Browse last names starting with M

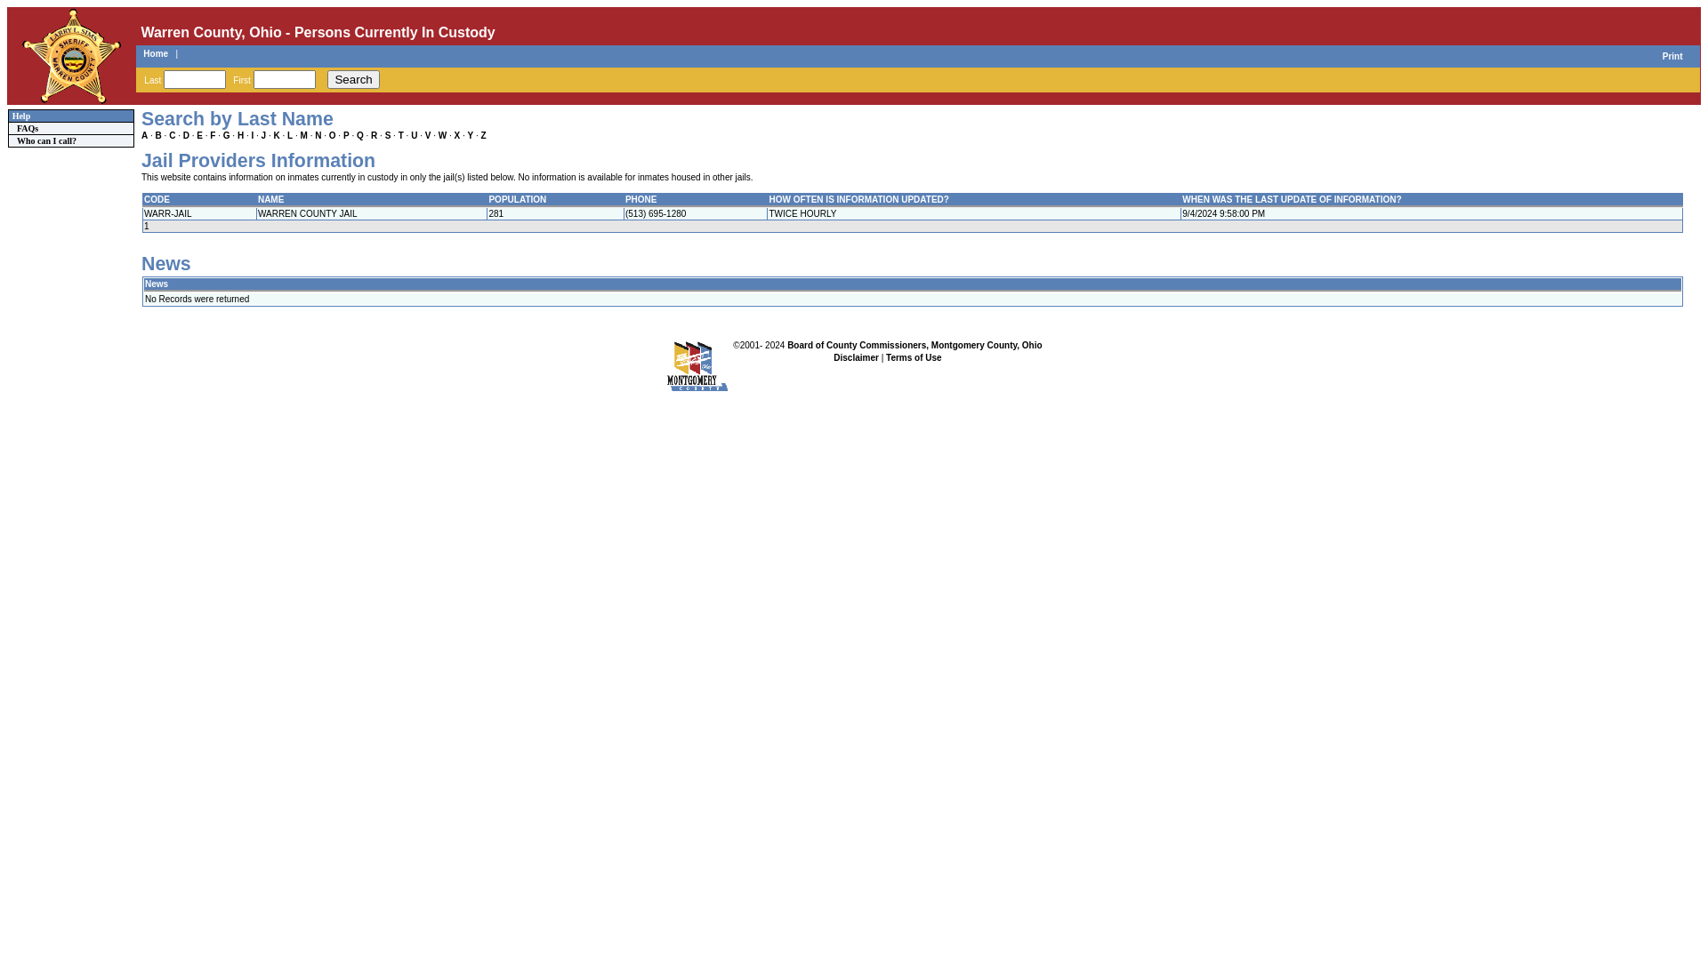pos(303,136)
